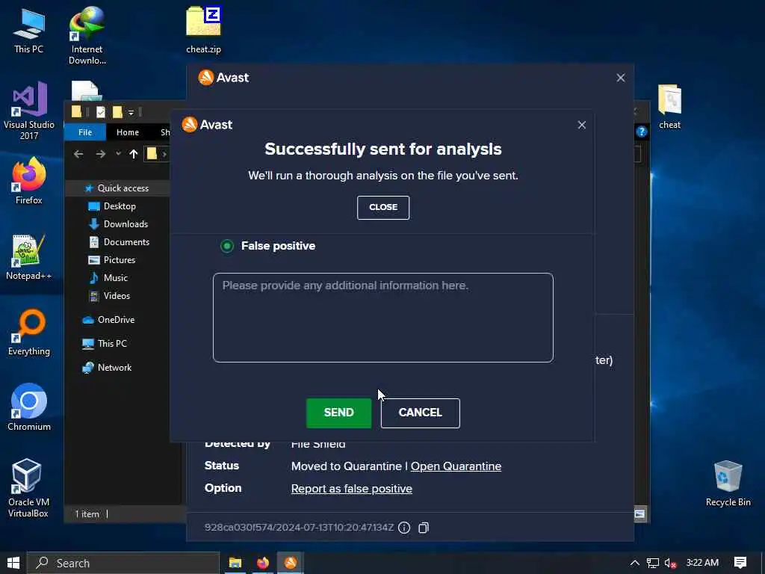Open Documents in the navigation pane
The height and width of the screenshot is (574, 765).
pos(126,242)
